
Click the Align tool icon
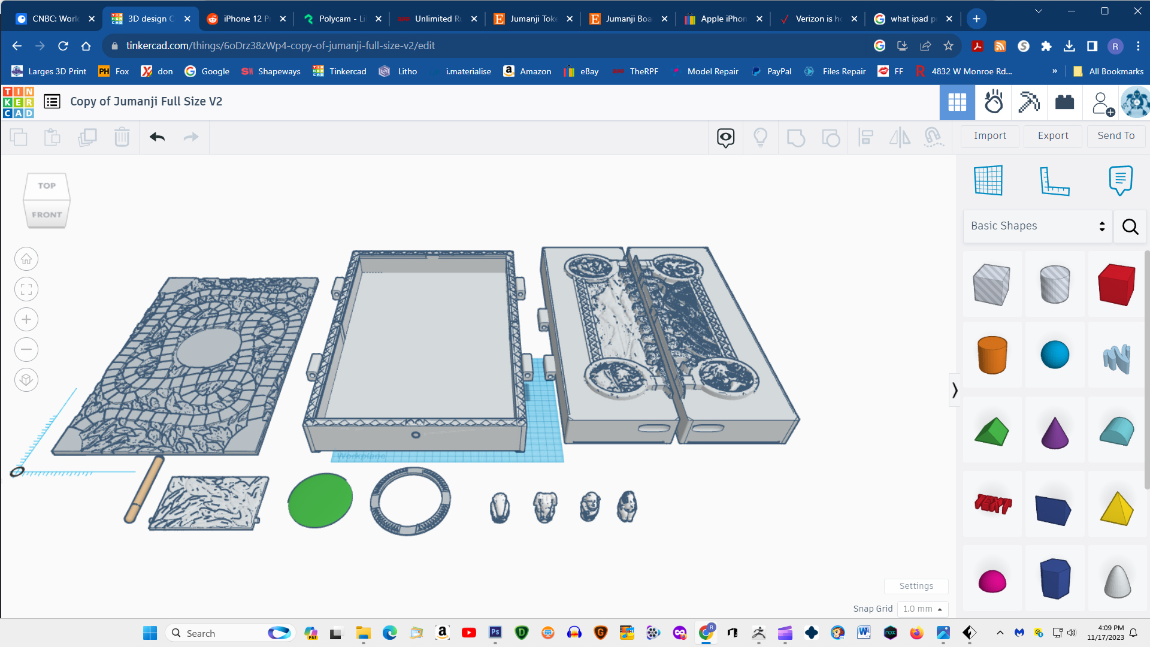click(x=865, y=138)
